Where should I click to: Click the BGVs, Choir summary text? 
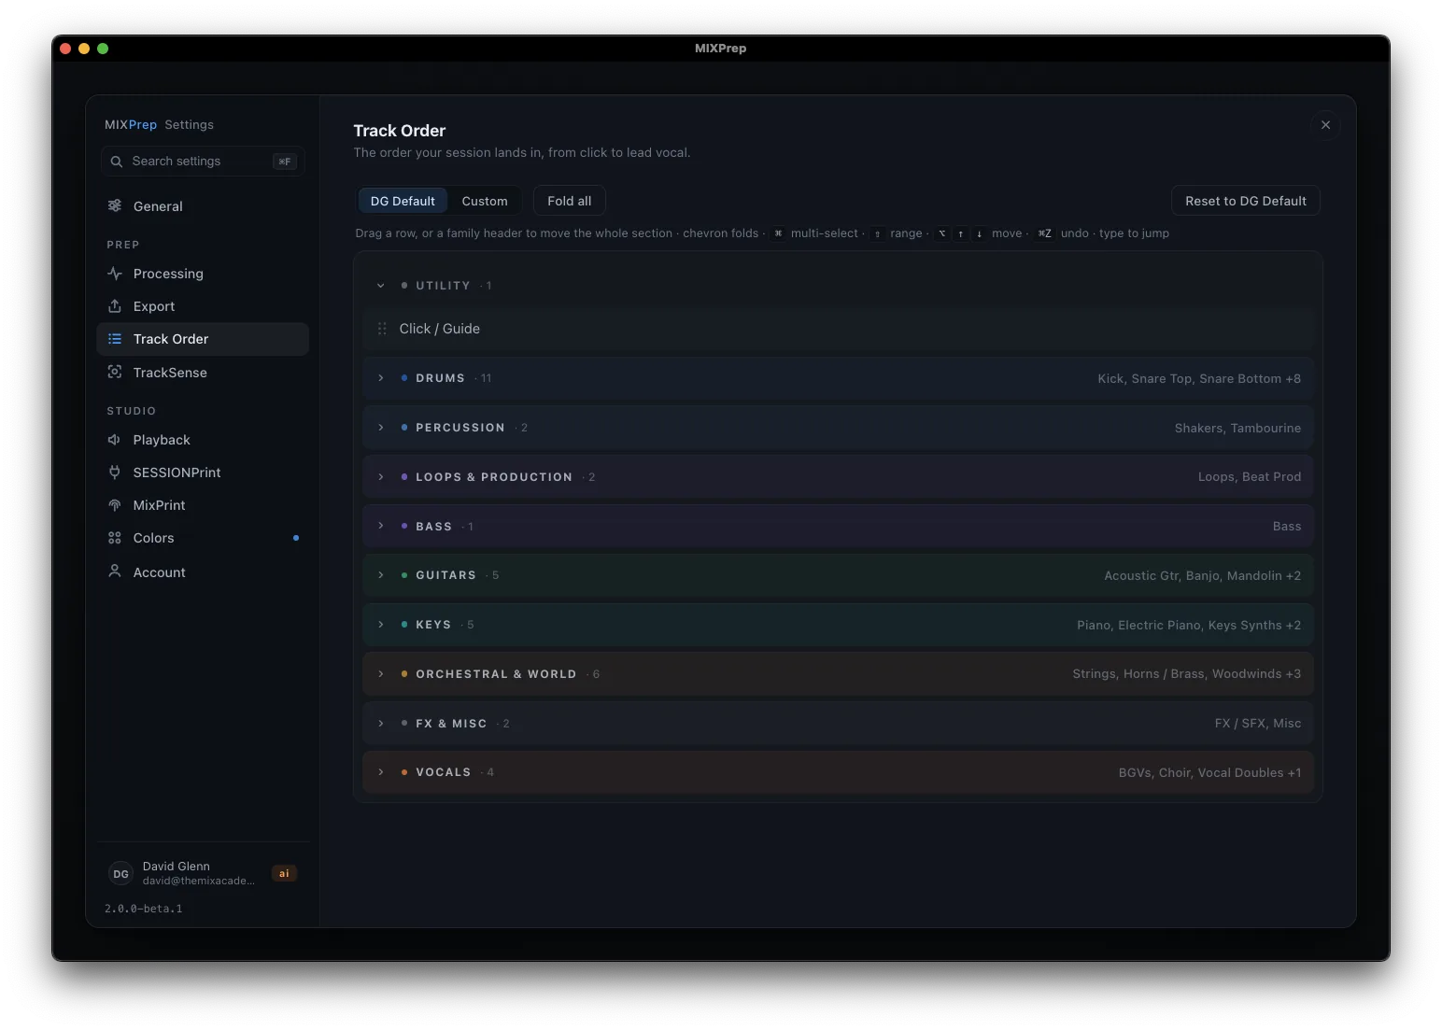coord(1209,773)
